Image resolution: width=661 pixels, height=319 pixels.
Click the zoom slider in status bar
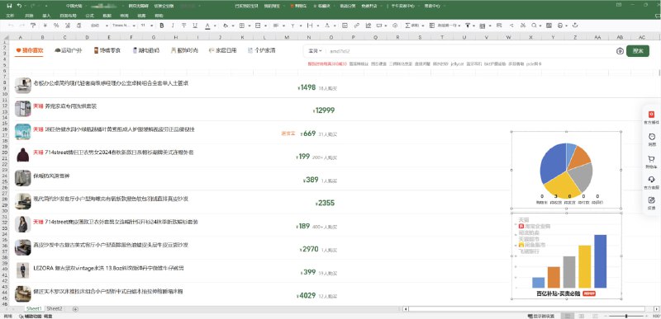point(627,316)
